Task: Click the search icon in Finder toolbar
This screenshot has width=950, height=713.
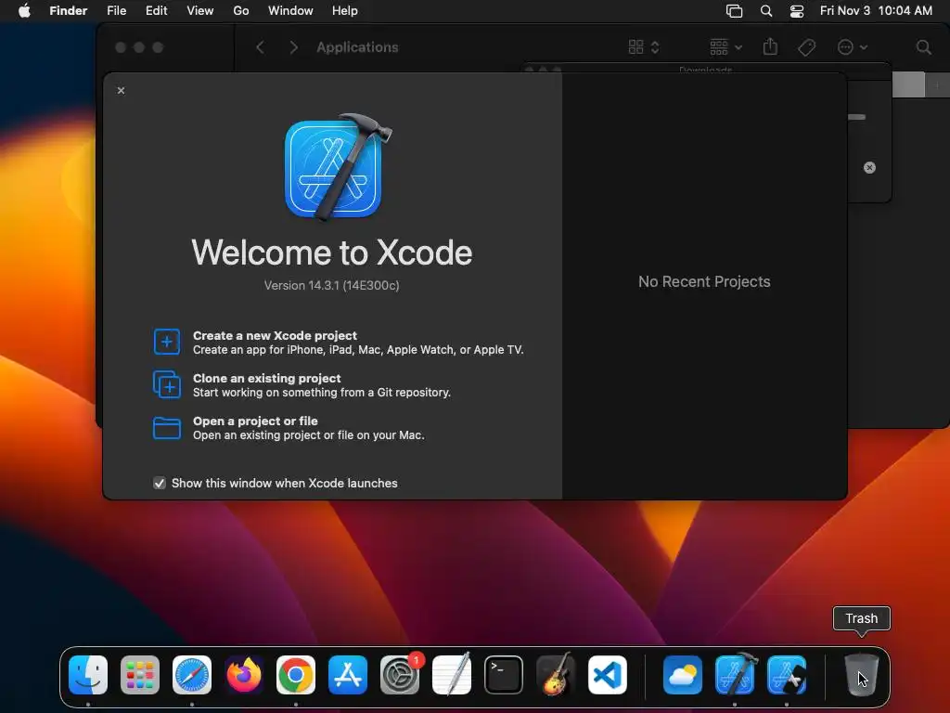Action: pyautogui.click(x=923, y=47)
